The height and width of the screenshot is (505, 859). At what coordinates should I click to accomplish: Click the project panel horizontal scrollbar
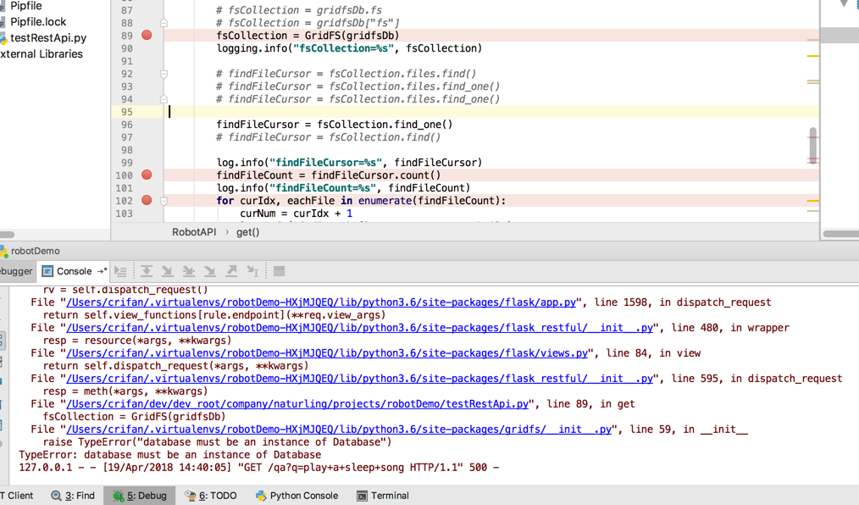point(7,234)
